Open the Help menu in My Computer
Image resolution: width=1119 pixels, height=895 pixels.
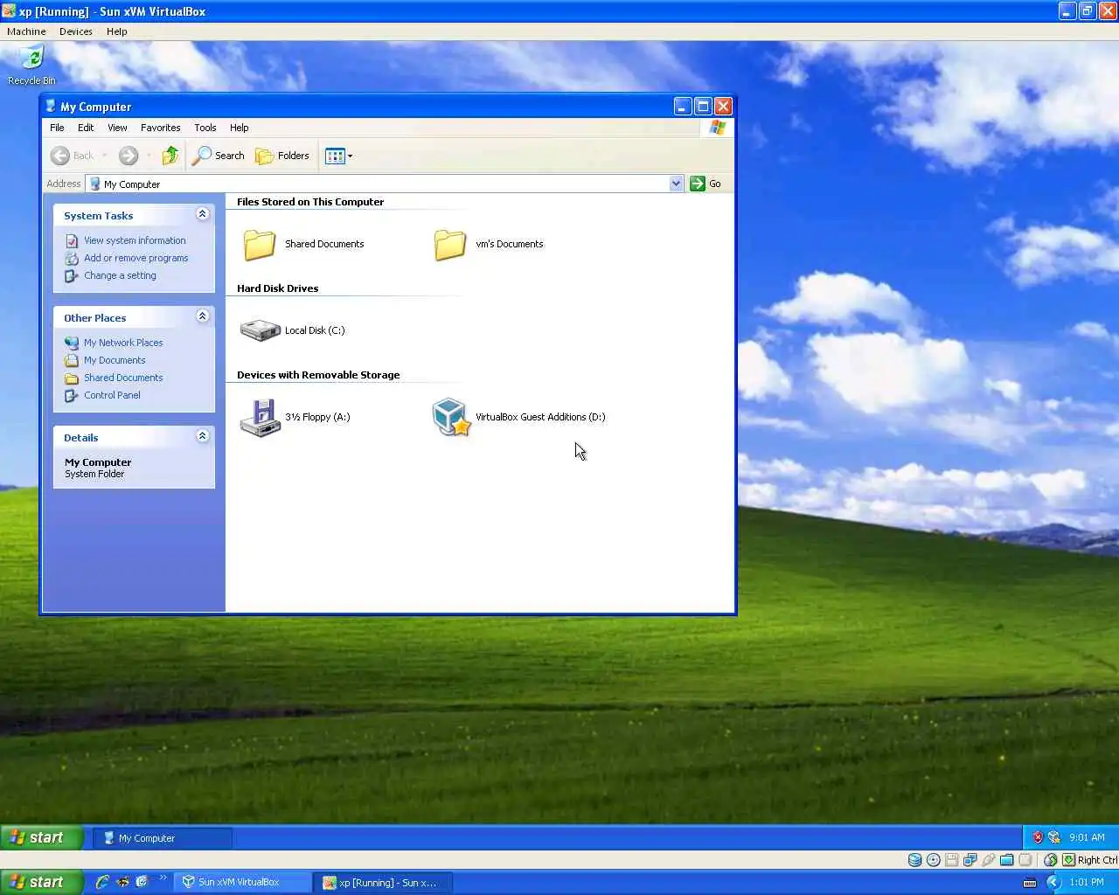tap(240, 128)
